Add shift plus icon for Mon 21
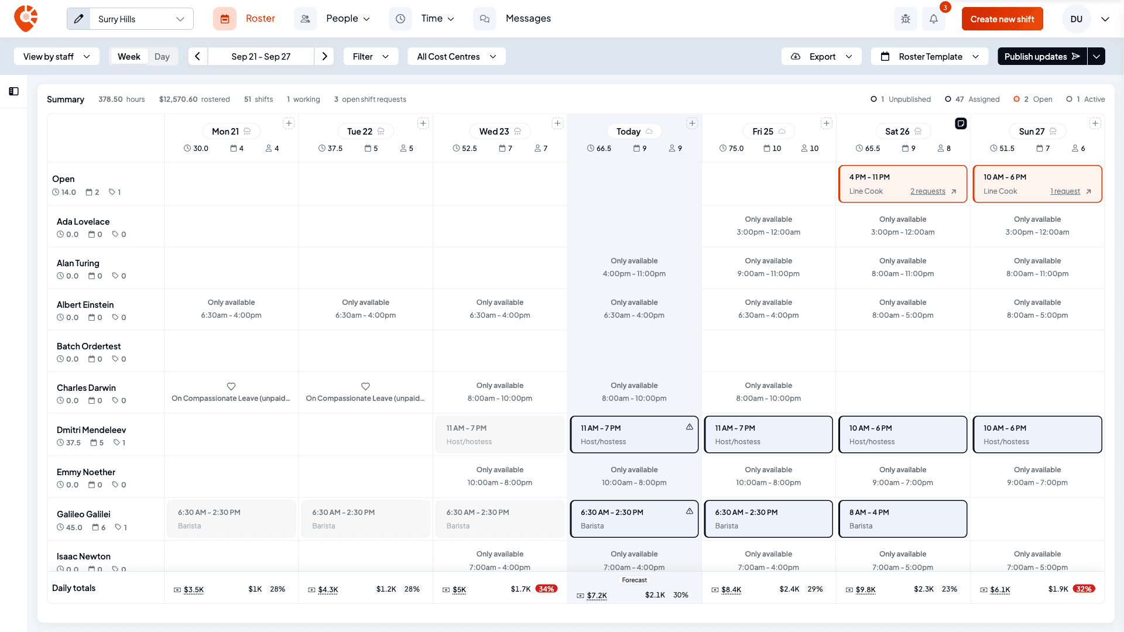Image resolution: width=1124 pixels, height=632 pixels. 289,123
